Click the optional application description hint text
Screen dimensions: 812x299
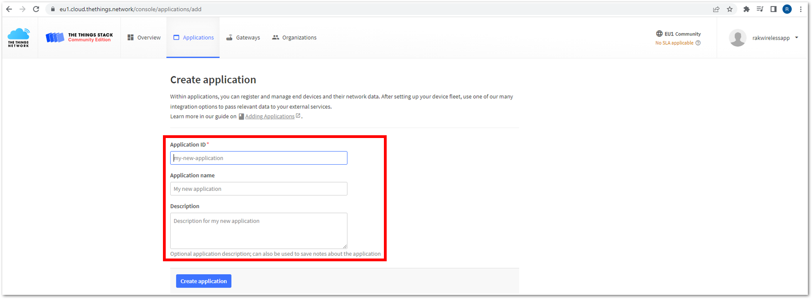pyautogui.click(x=275, y=254)
